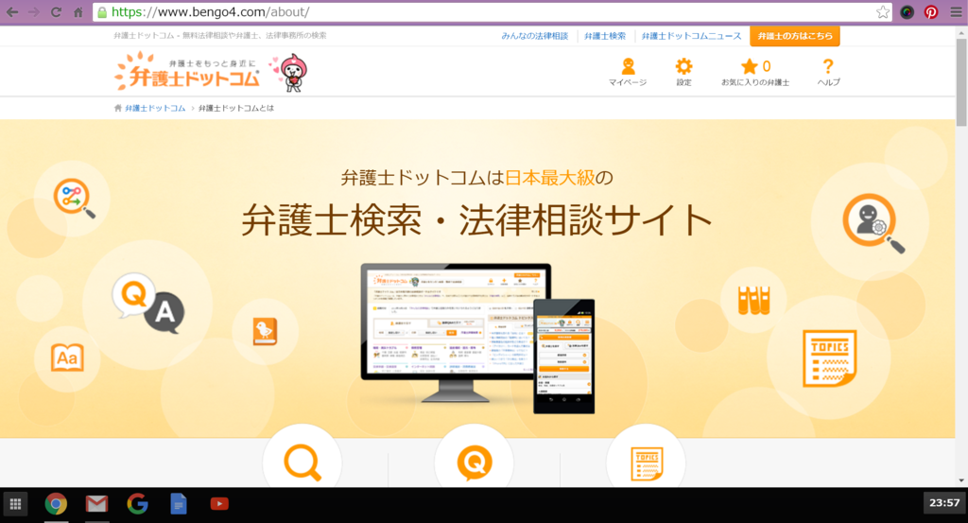Click the smartphone site preview
The height and width of the screenshot is (523, 968).
click(x=563, y=357)
